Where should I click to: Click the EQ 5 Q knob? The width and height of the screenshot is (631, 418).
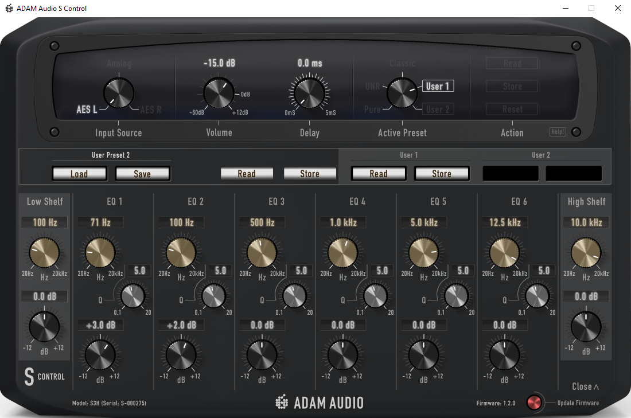pos(457,296)
